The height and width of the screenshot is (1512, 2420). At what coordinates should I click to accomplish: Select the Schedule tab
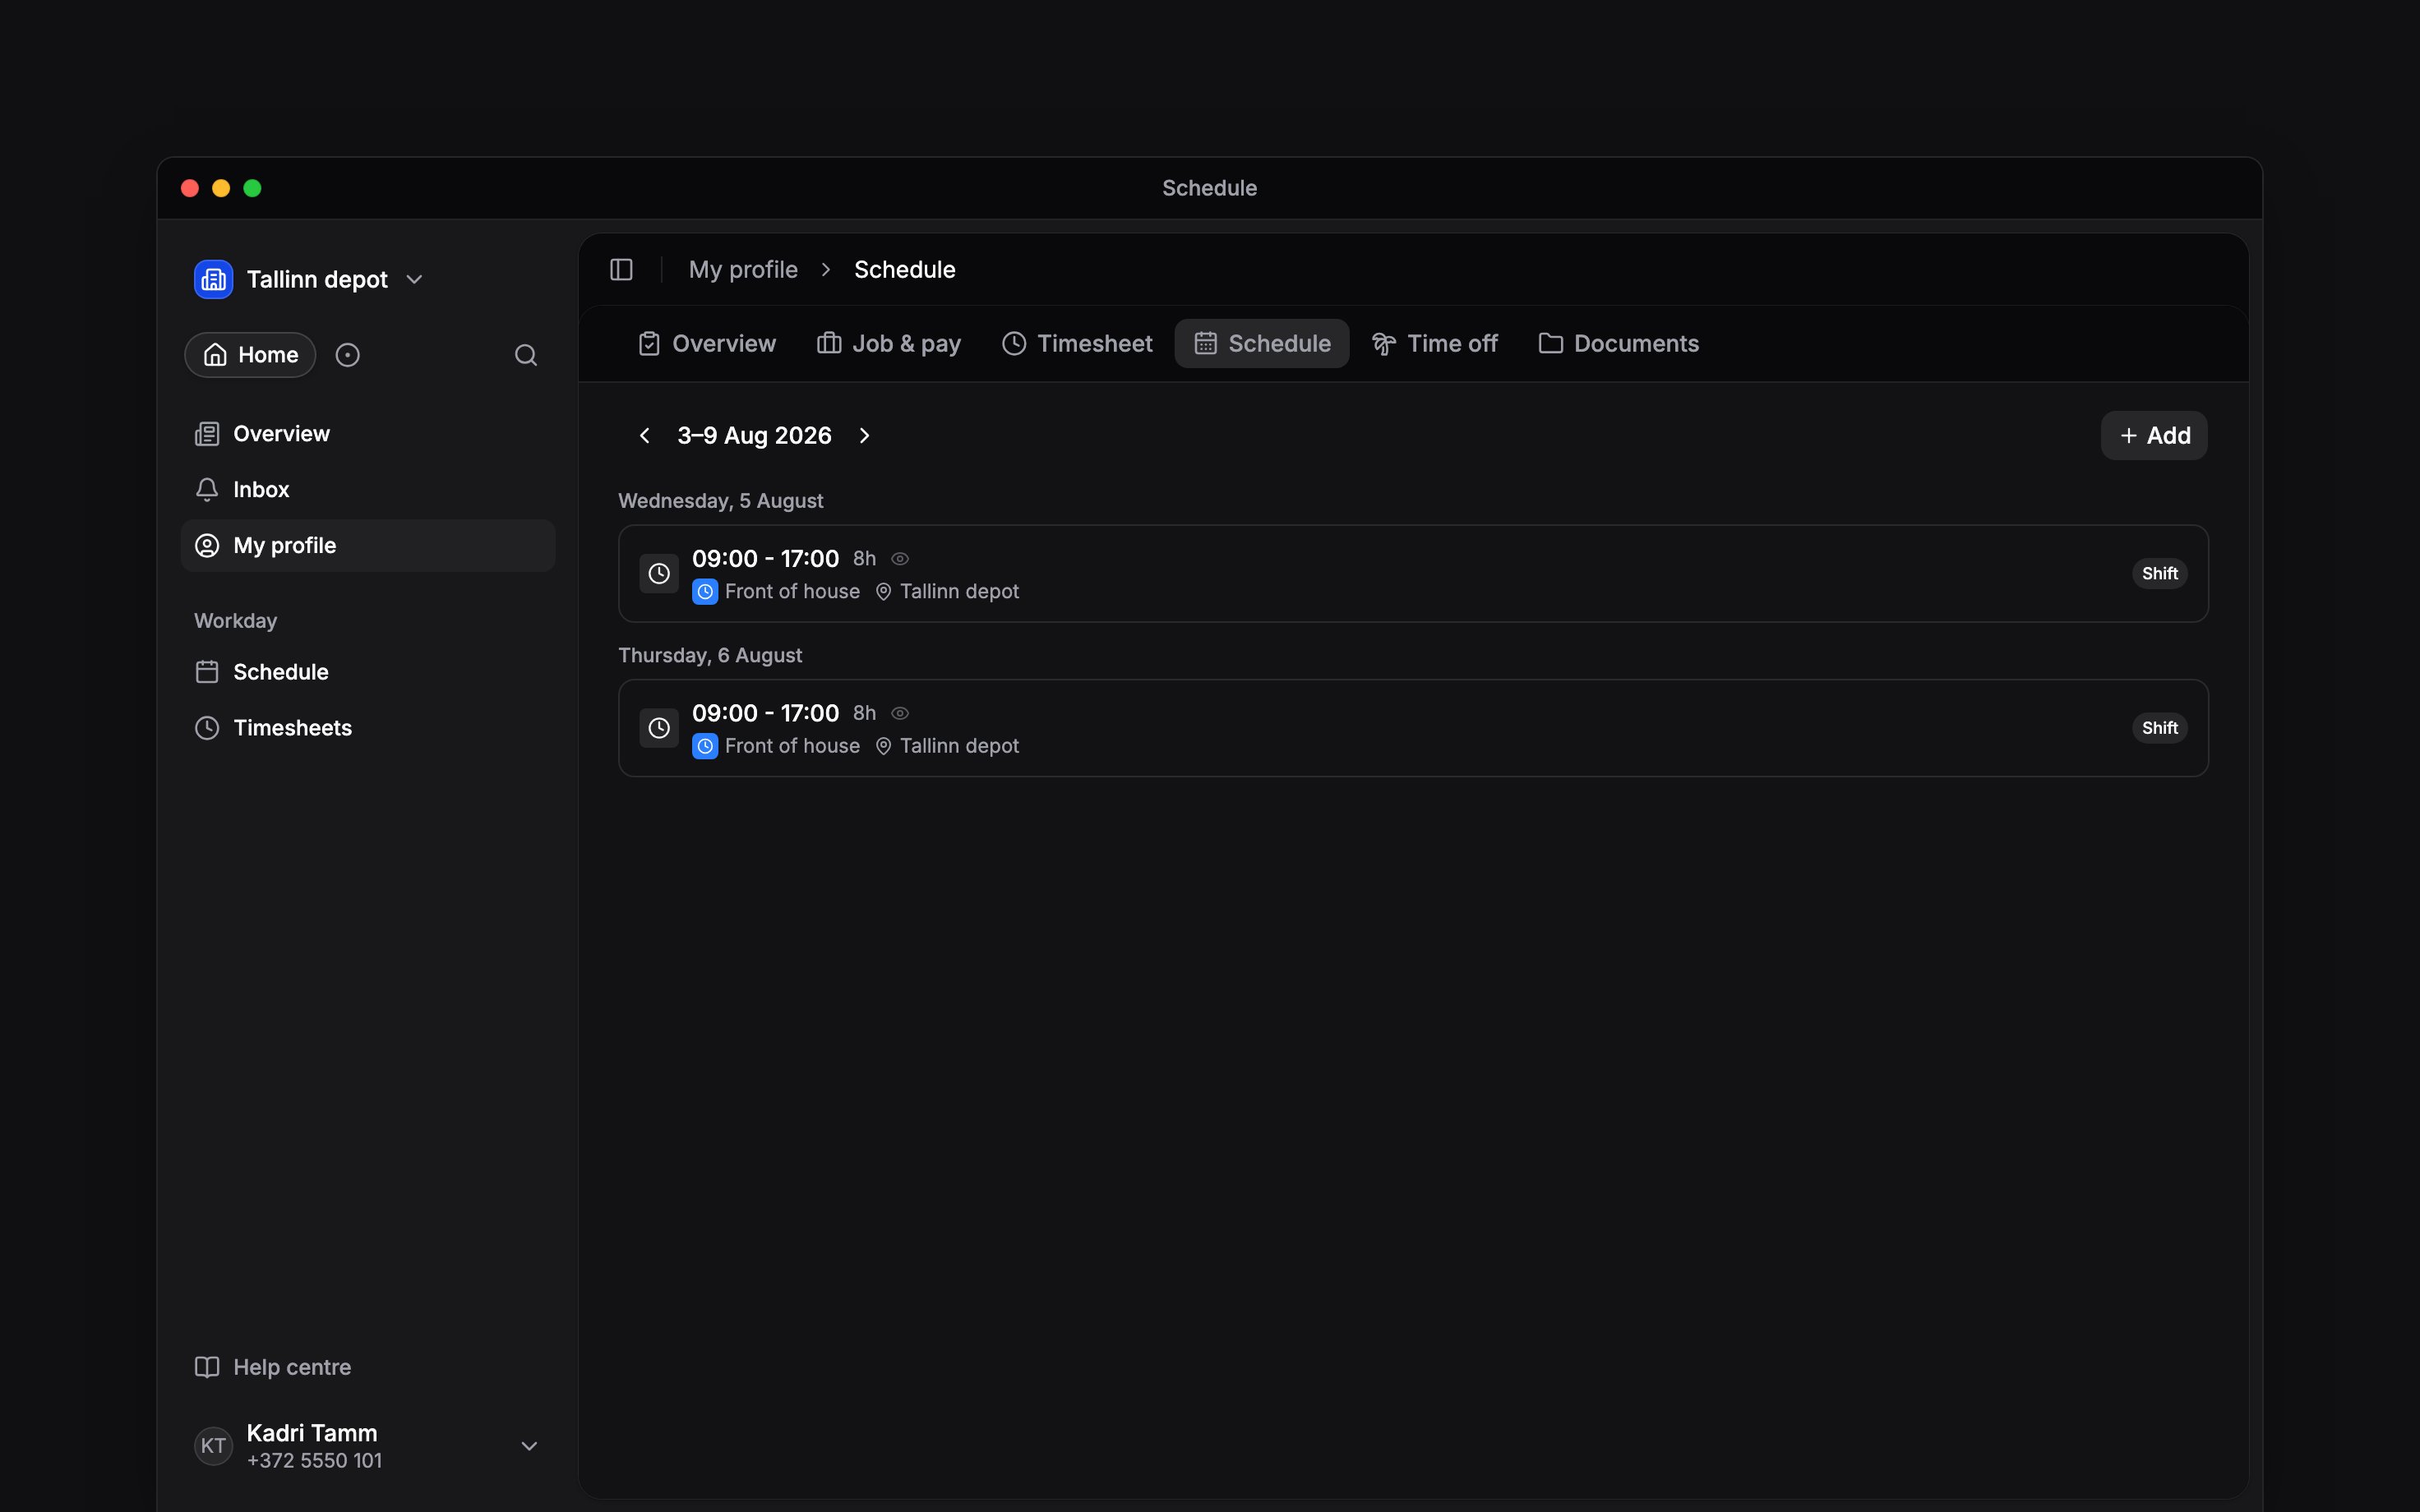(1262, 344)
